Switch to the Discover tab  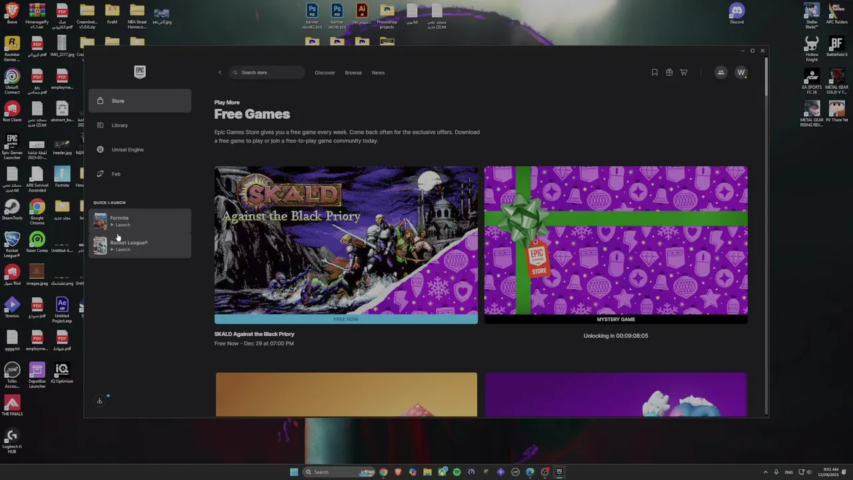(x=325, y=73)
